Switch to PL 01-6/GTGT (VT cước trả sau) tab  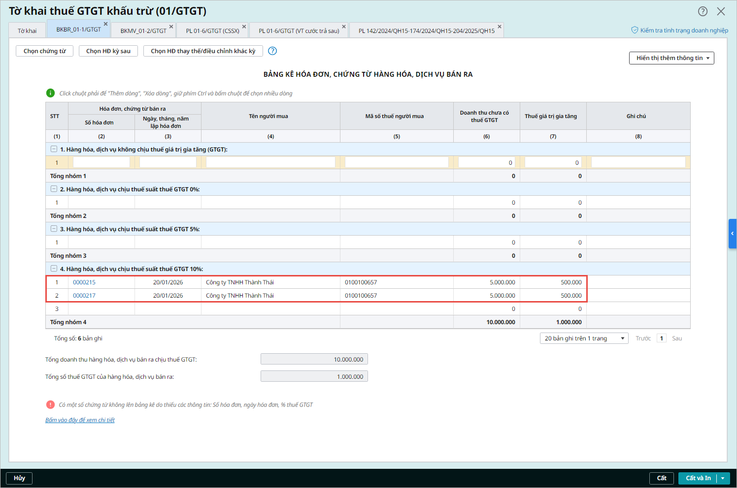tap(299, 30)
